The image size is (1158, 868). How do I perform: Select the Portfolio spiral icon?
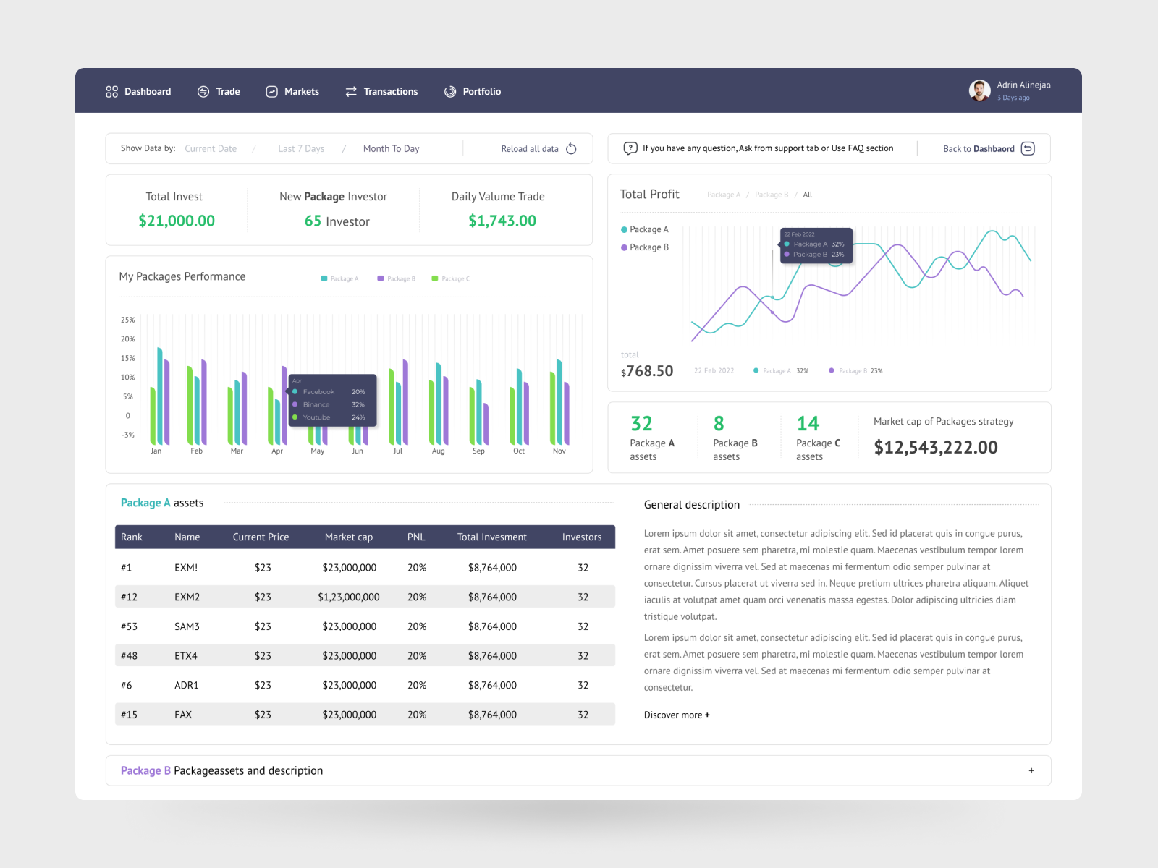[x=449, y=91]
